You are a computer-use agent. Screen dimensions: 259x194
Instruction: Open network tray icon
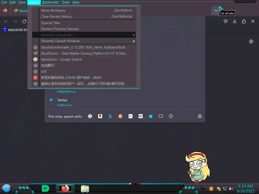coord(225,188)
